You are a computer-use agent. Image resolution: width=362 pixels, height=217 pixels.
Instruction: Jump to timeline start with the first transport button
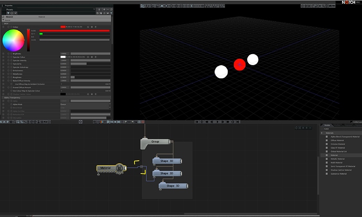197,122
